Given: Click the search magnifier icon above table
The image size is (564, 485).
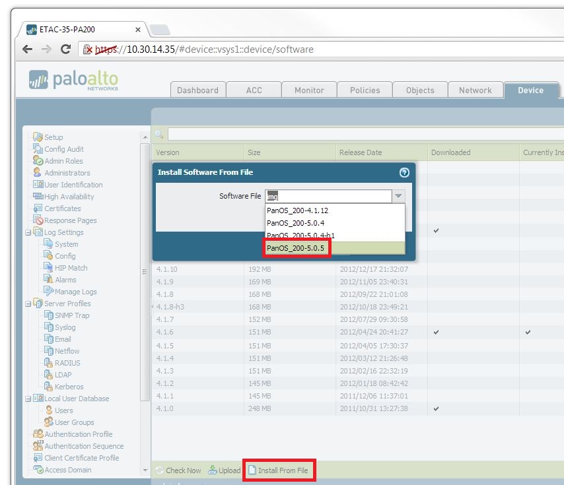Looking at the screenshot, I should 159,135.
